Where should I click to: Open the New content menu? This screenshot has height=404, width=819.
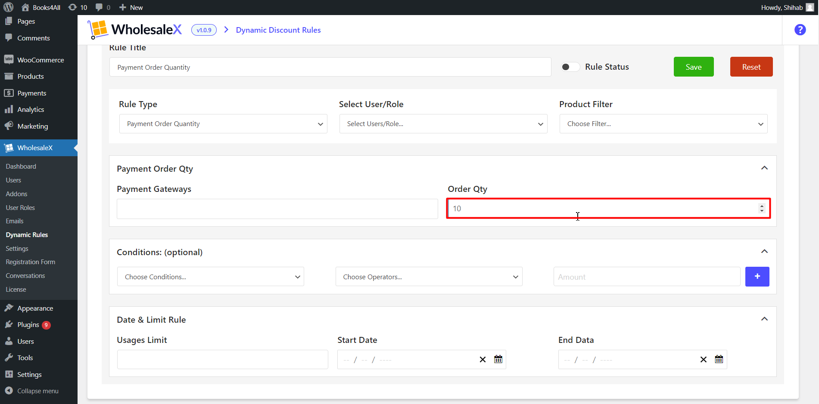[131, 7]
